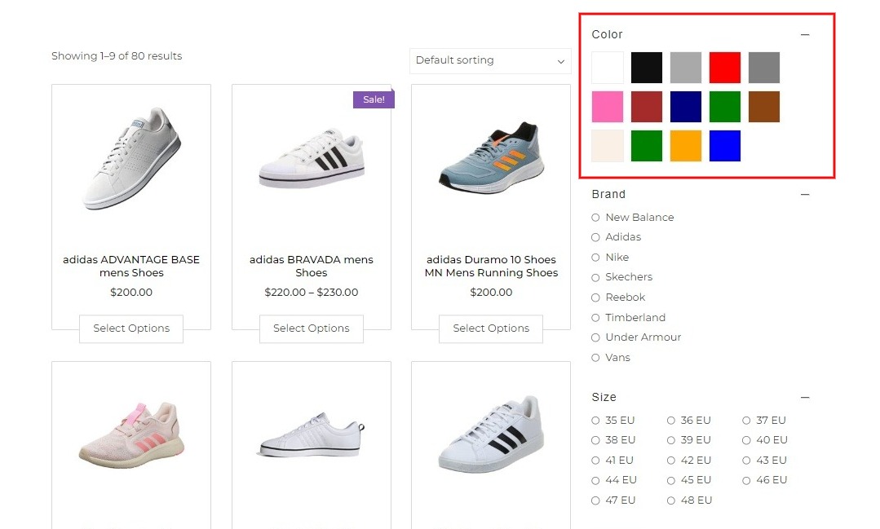This screenshot has height=529, width=880.
Task: Pick the 38 EU size radio button
Action: click(x=595, y=440)
